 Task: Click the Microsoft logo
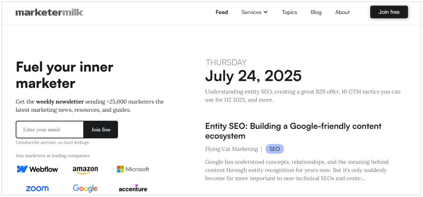pyautogui.click(x=133, y=169)
